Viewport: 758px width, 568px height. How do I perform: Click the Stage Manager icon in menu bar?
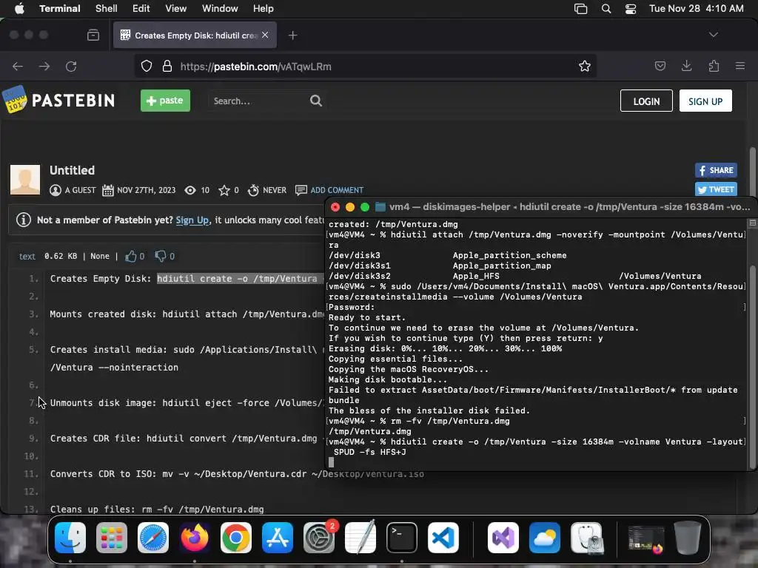(x=580, y=9)
